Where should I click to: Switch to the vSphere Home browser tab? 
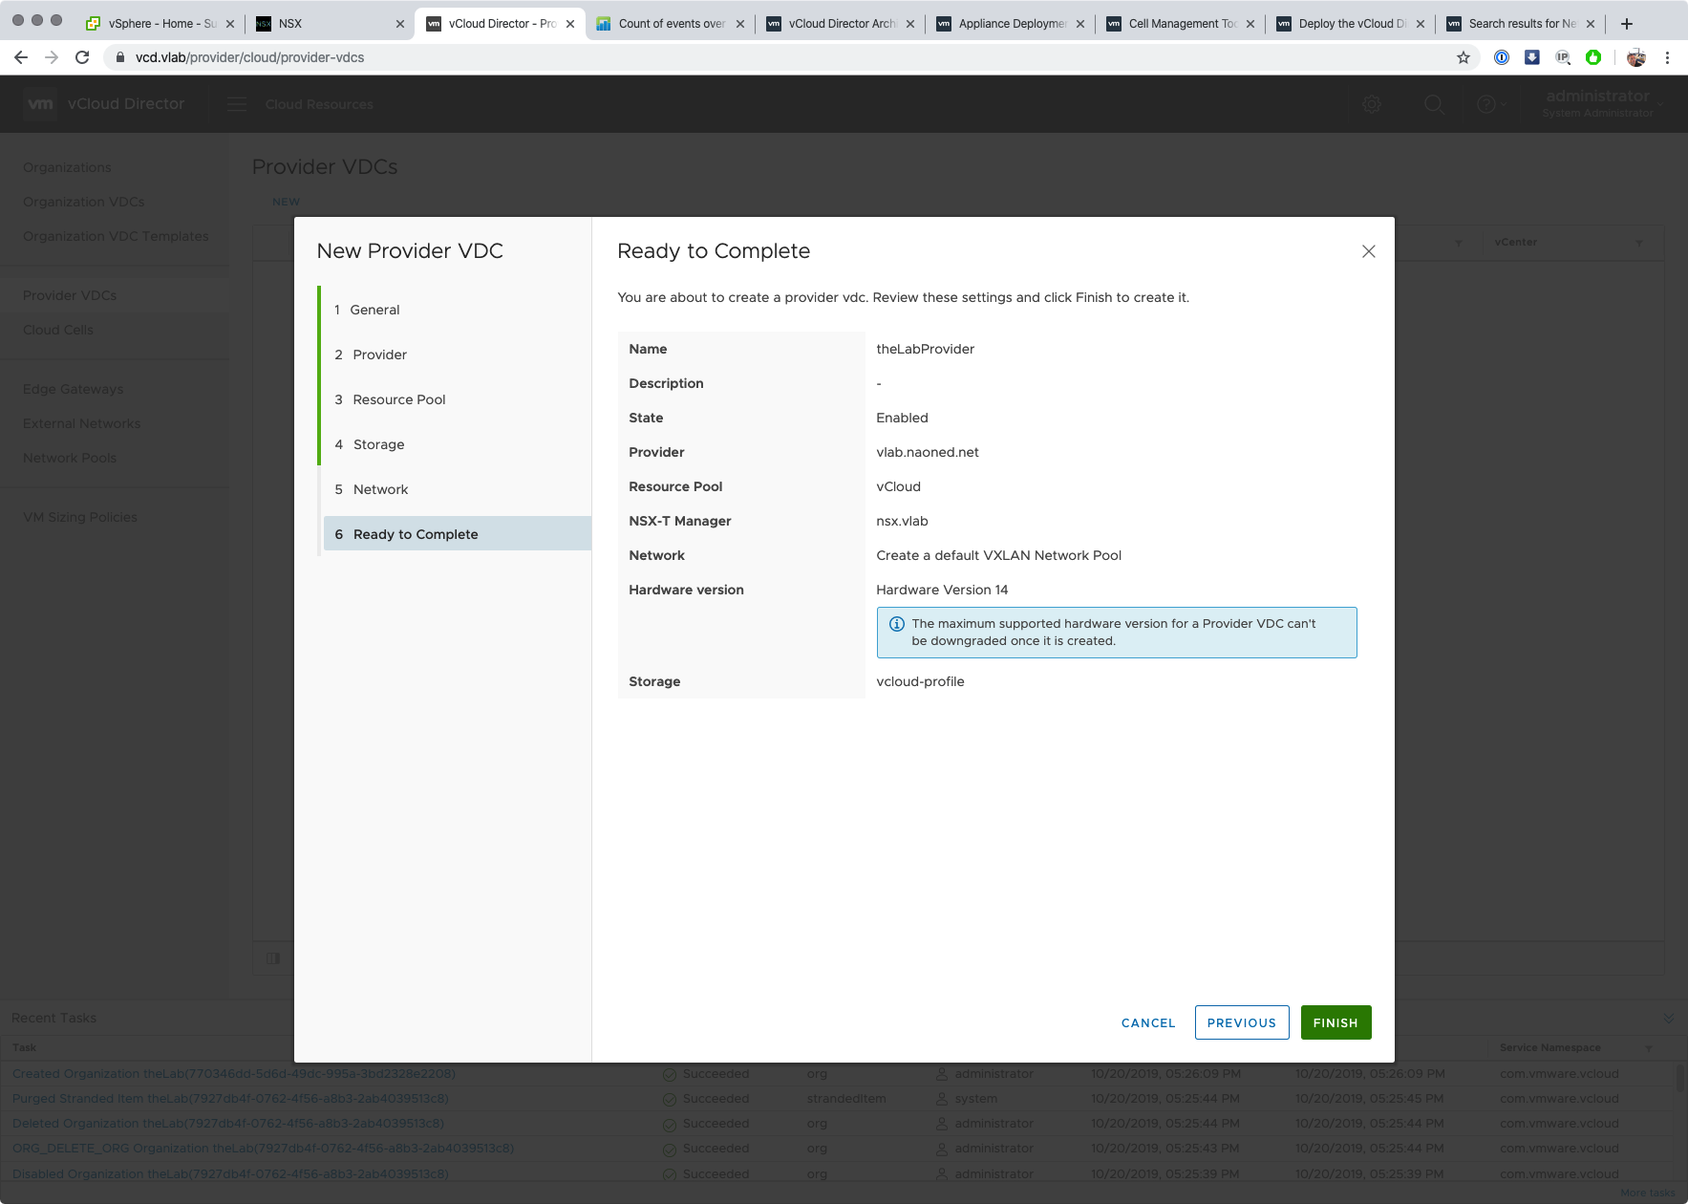click(x=153, y=24)
